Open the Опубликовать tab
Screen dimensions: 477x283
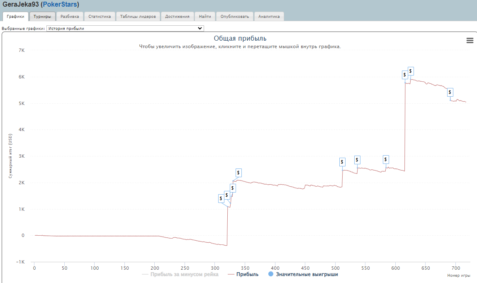[x=234, y=17]
